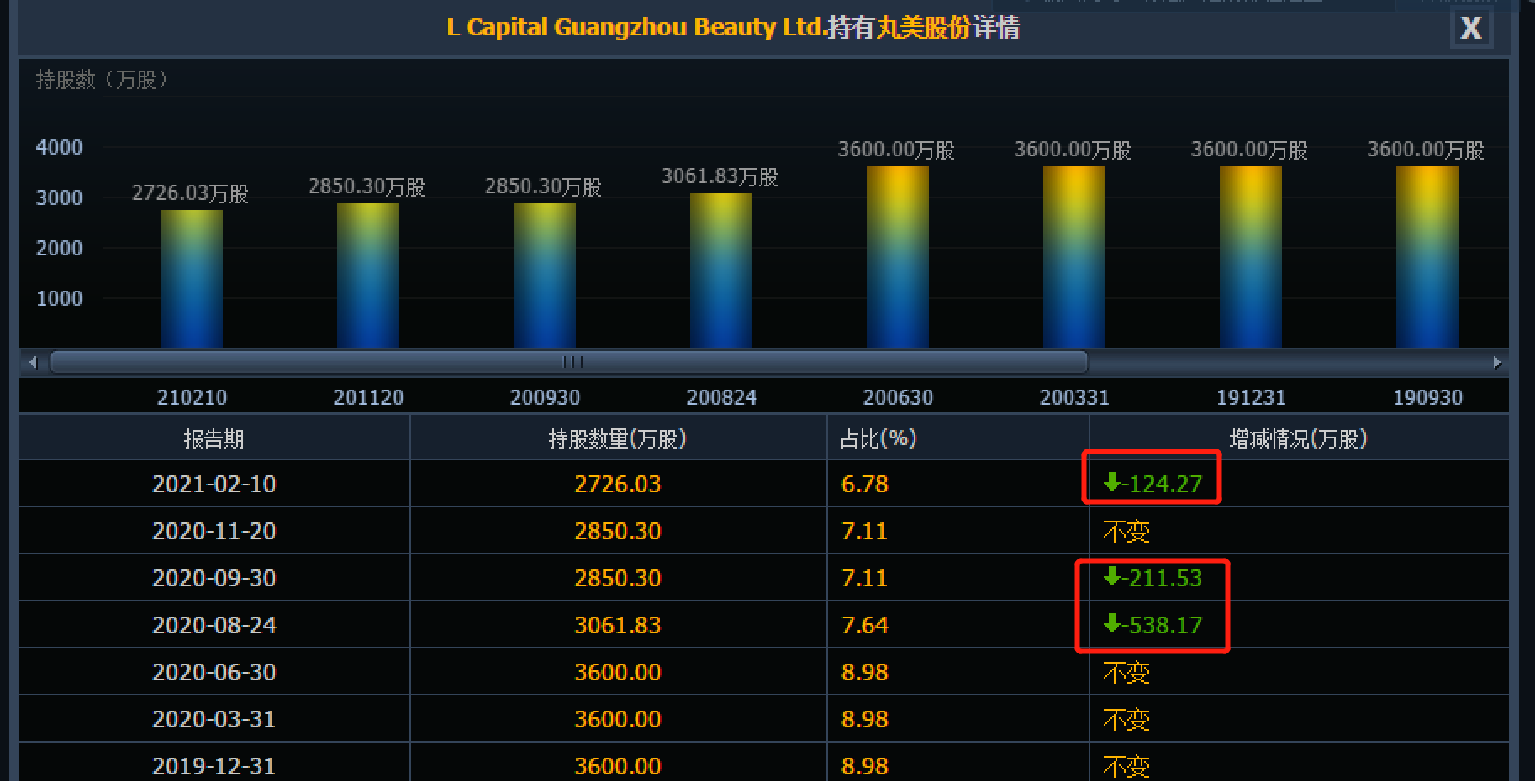Click the chart scrollbar right arrow
The width and height of the screenshot is (1535, 782).
point(1496,362)
